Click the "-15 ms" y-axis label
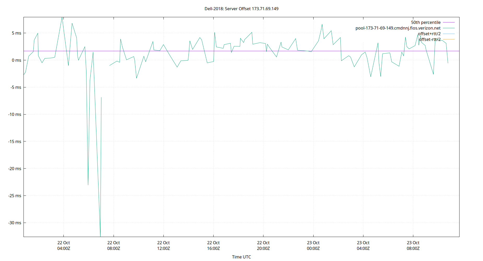The width and height of the screenshot is (483, 261). point(15,141)
